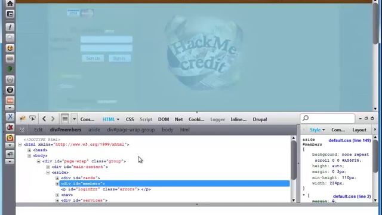Open the Logger panel
The image size is (382, 215).
pyautogui.click(x=217, y=119)
